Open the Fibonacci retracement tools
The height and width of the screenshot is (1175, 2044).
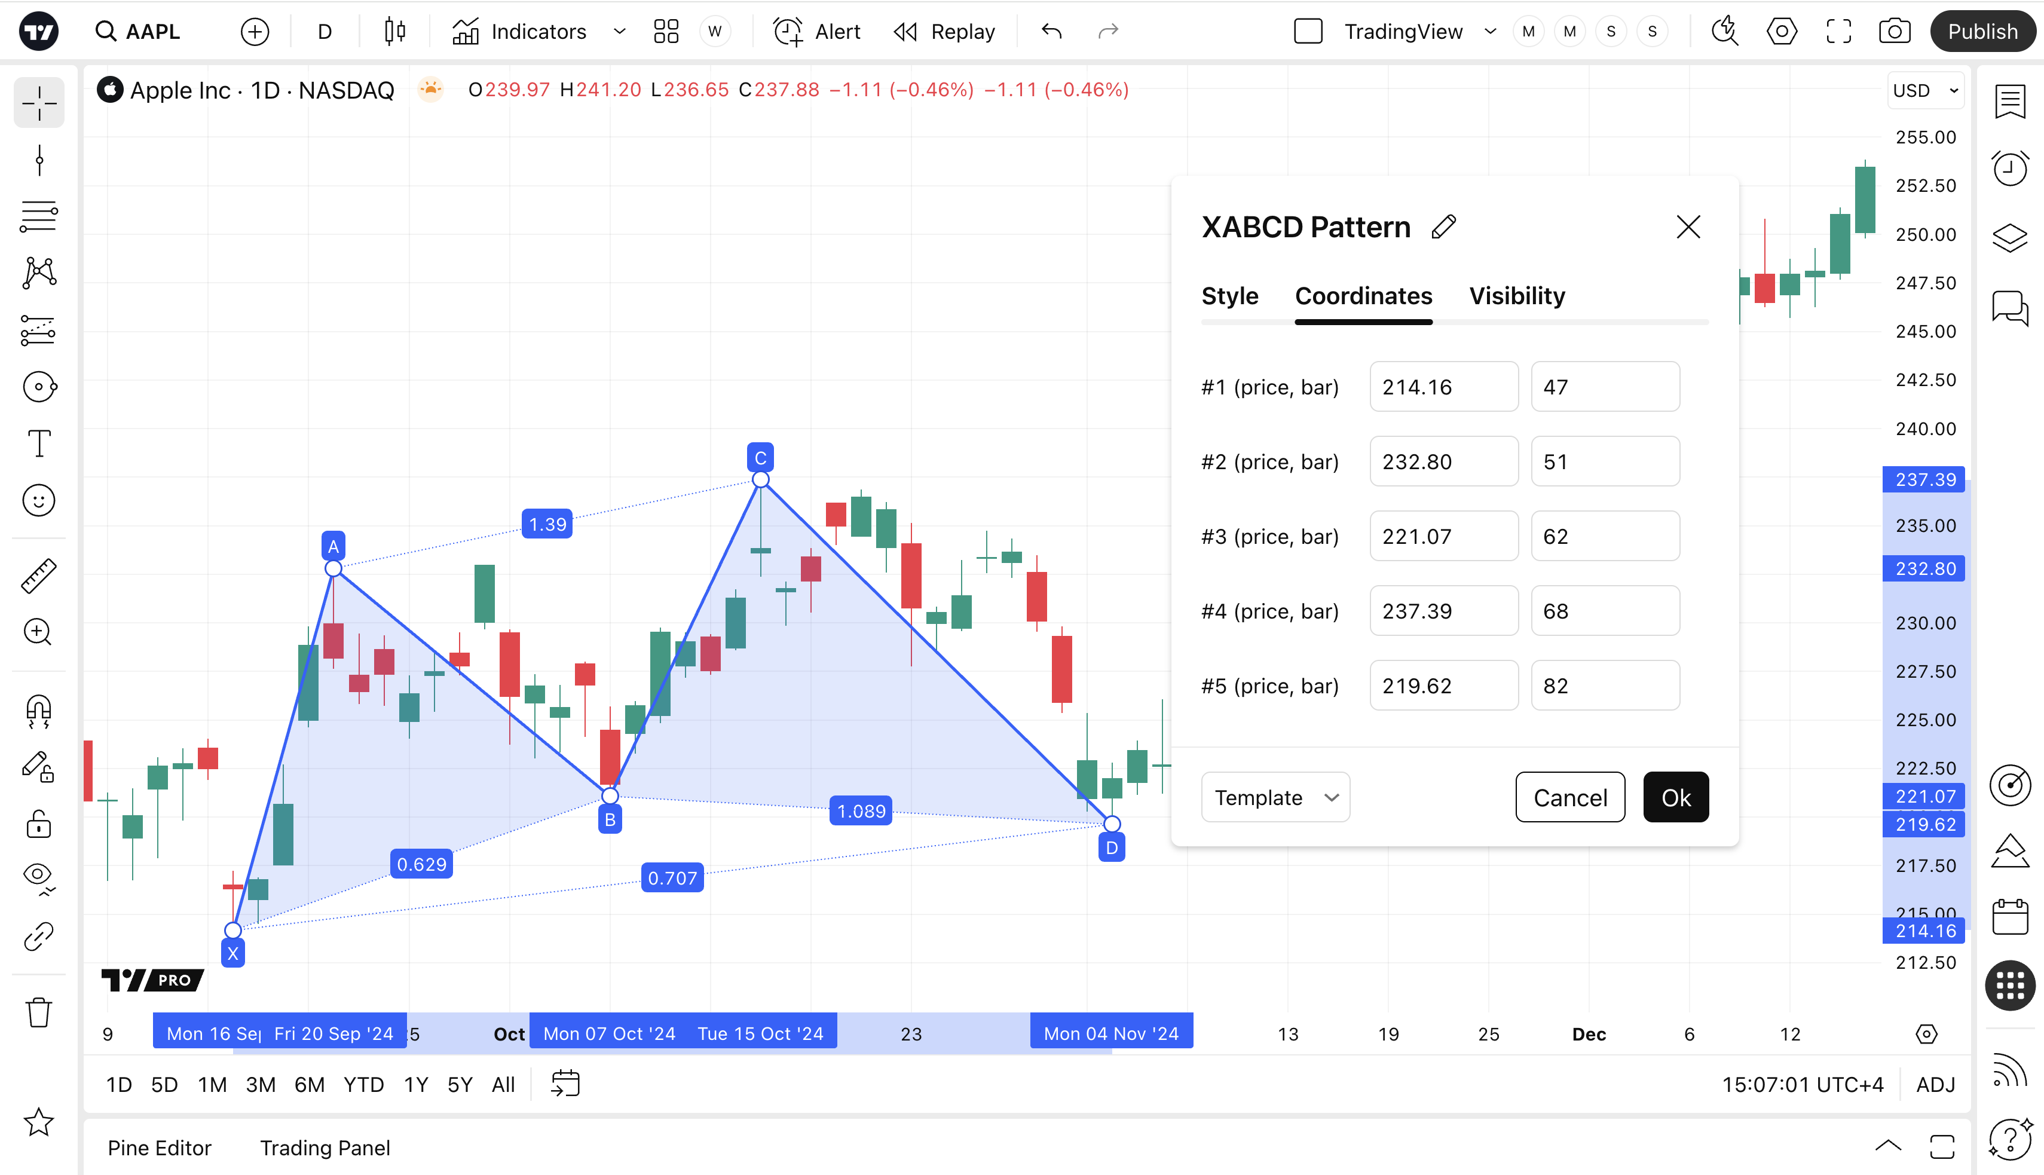click(x=39, y=216)
